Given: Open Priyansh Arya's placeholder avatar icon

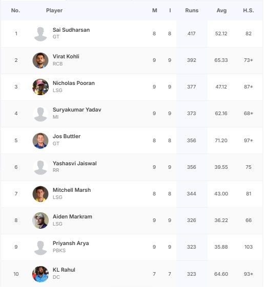Looking at the screenshot, I should (40, 247).
